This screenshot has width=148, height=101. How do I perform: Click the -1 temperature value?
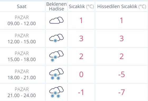[x=81, y=92]
